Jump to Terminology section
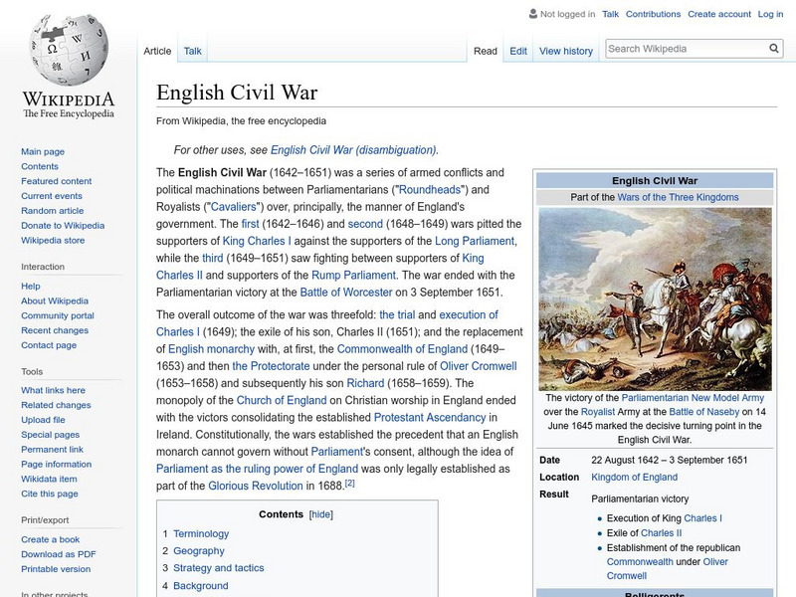The width and height of the screenshot is (796, 597). (201, 534)
